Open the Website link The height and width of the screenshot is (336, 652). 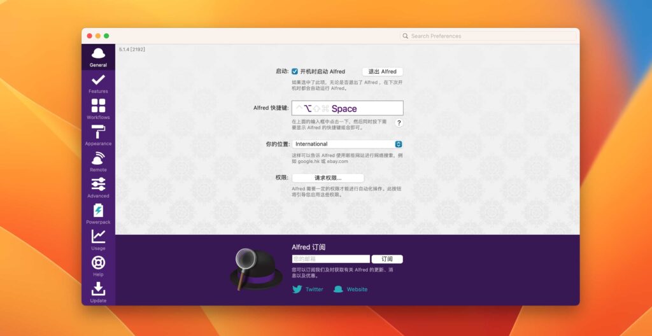357,290
